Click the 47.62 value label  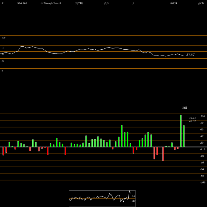coord(193,121)
